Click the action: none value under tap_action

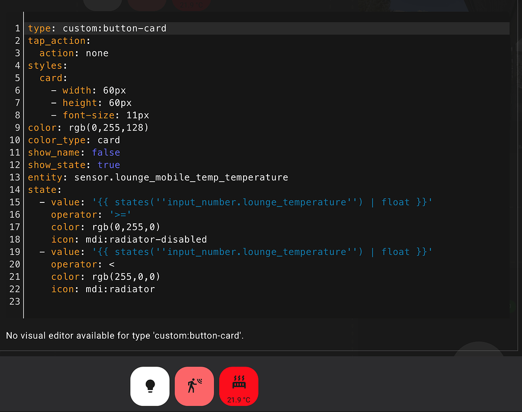pos(97,53)
